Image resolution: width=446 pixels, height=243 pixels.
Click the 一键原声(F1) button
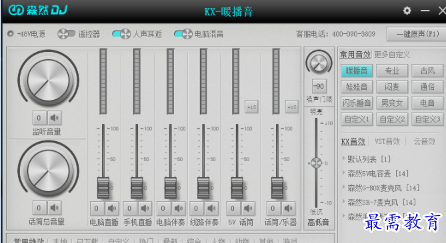pyautogui.click(x=417, y=34)
